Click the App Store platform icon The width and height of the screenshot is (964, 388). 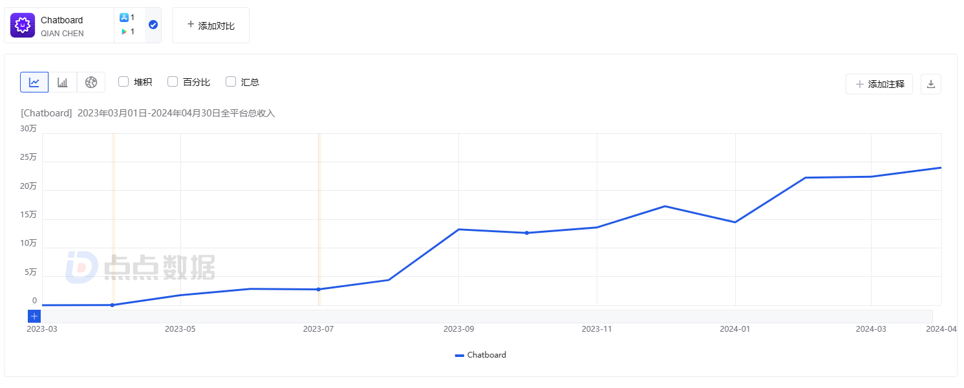click(x=124, y=17)
